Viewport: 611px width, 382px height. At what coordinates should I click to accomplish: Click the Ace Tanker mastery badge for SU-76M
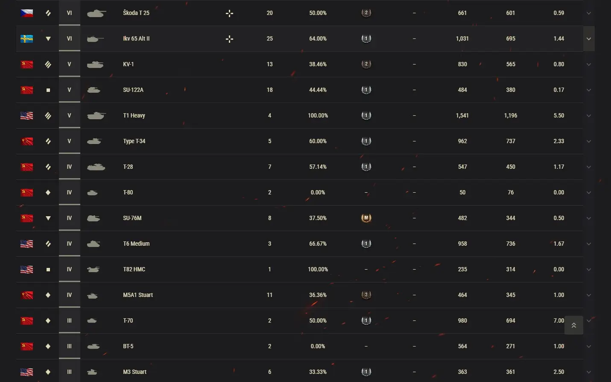tap(366, 218)
